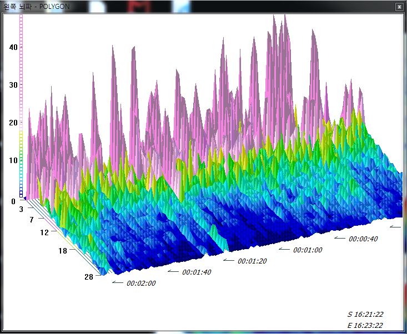Click the 00:01:20 time marker
This screenshot has height=334, width=407.
[x=252, y=261]
